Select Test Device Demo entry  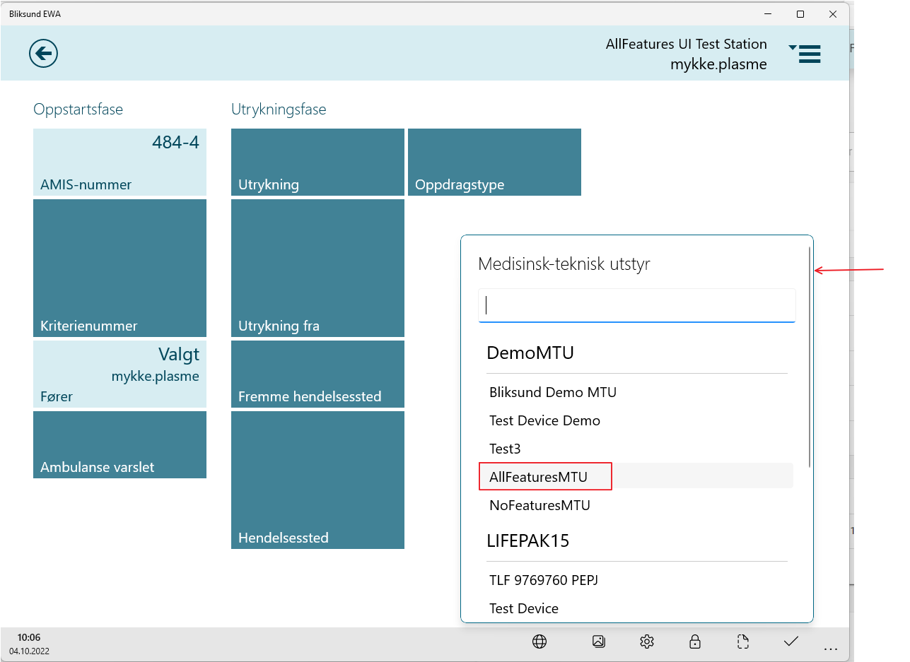click(x=636, y=420)
